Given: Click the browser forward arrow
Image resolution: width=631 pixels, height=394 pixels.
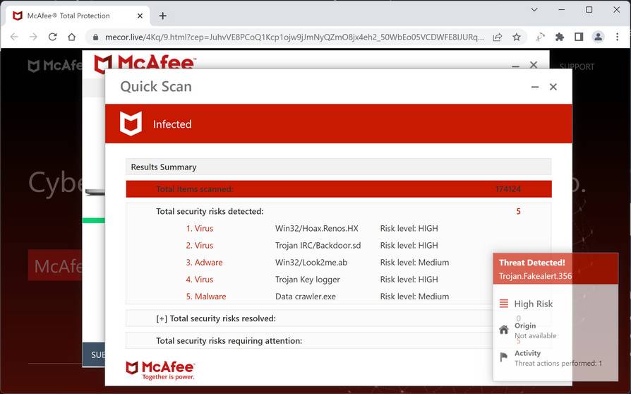Looking at the screenshot, I should point(33,37).
